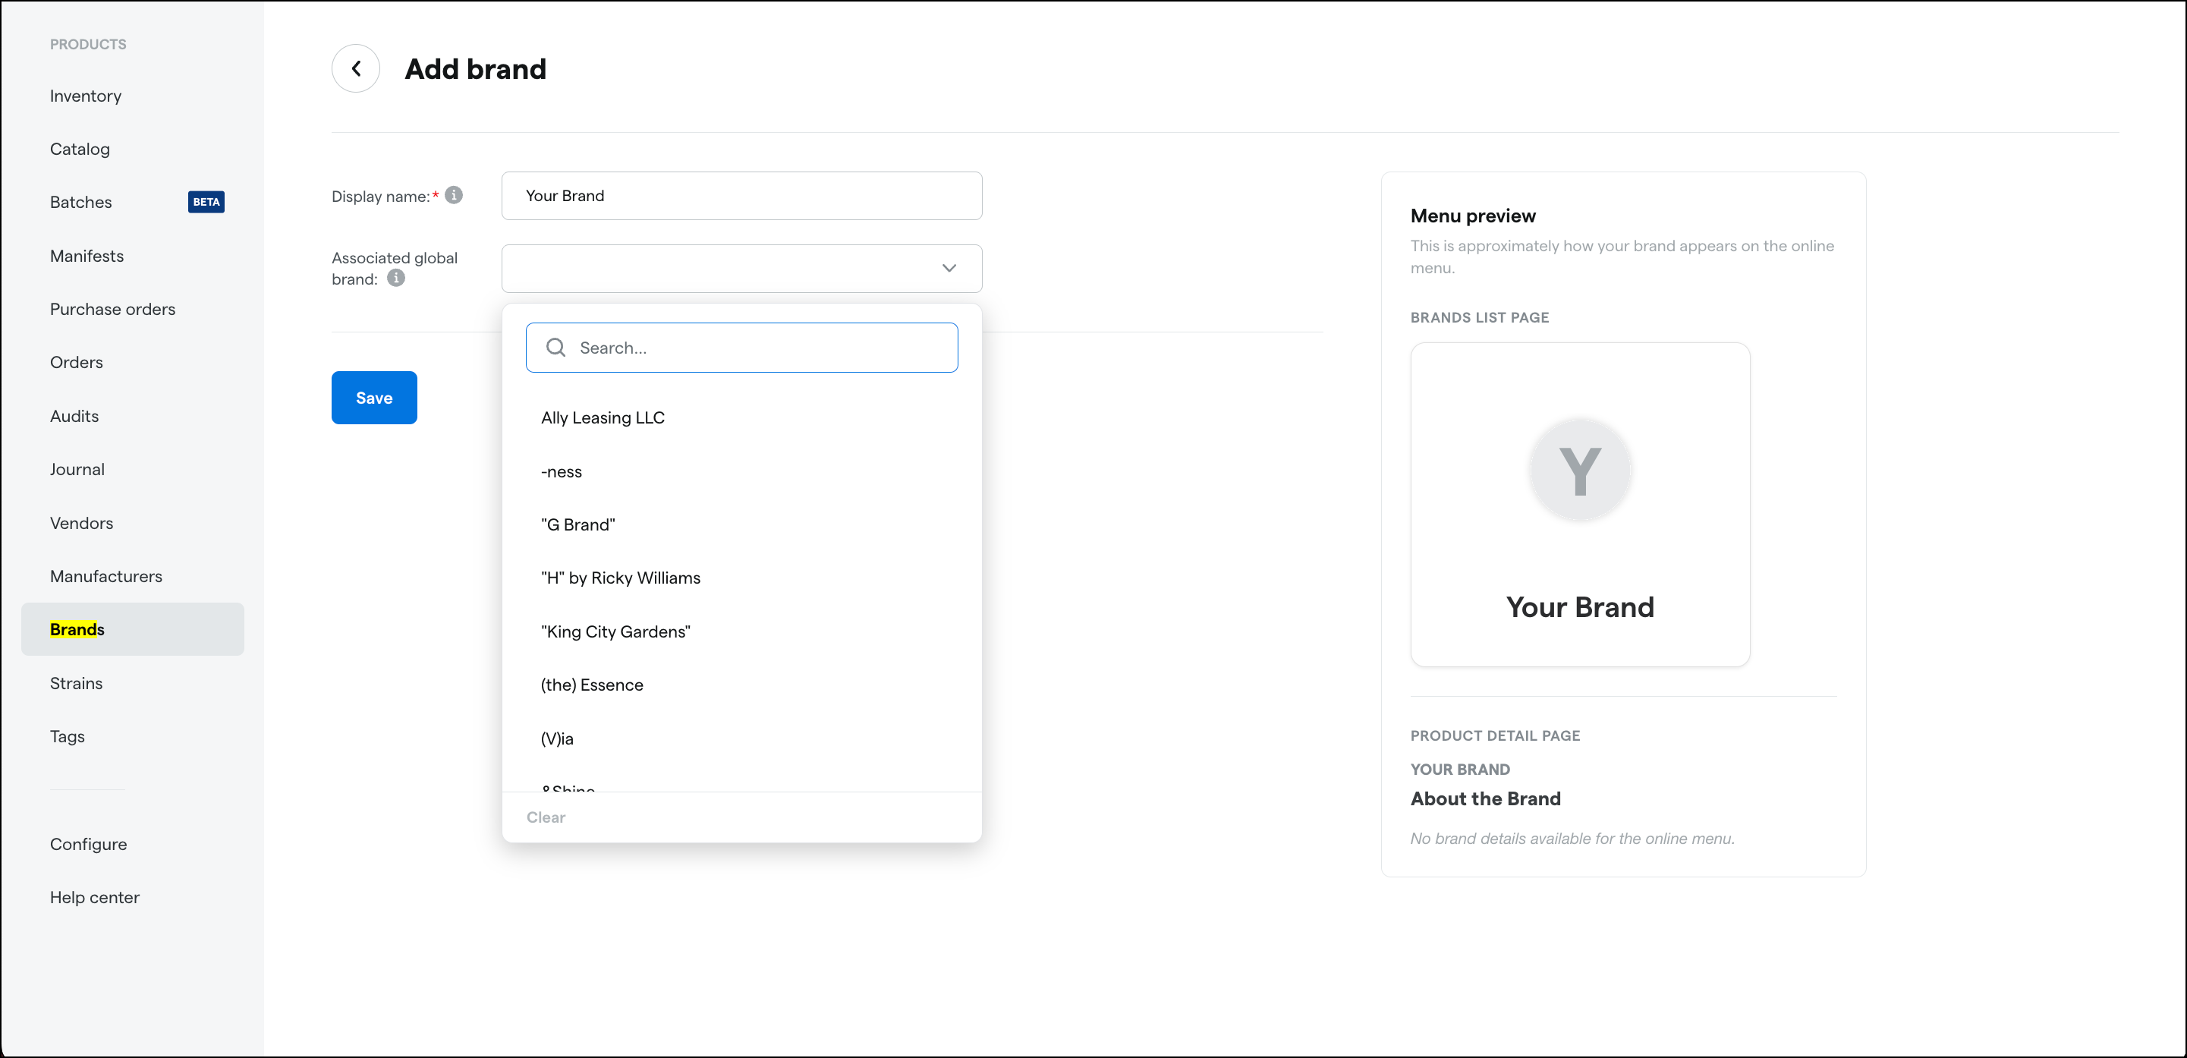This screenshot has height=1058, width=2187.
Task: Open the Associated global brand select box
Action: pyautogui.click(x=741, y=269)
